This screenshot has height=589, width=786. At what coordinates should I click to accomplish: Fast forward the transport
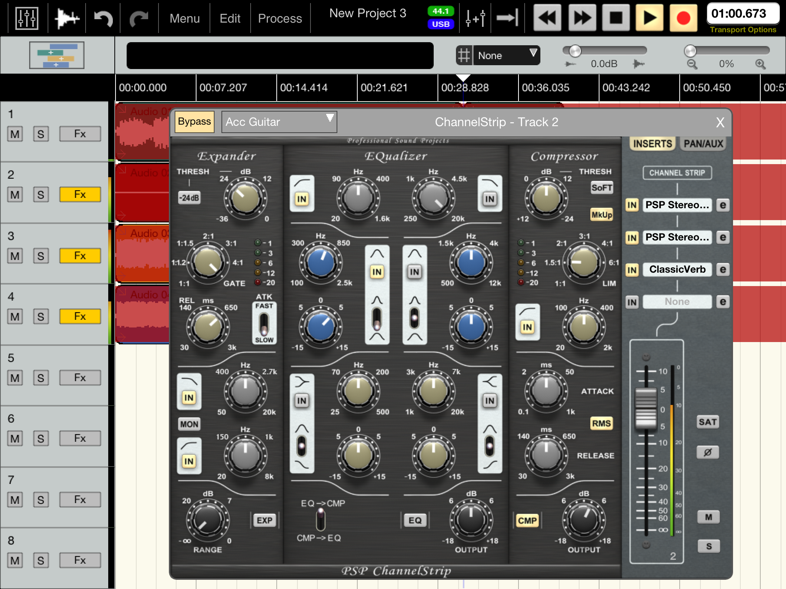[582, 18]
